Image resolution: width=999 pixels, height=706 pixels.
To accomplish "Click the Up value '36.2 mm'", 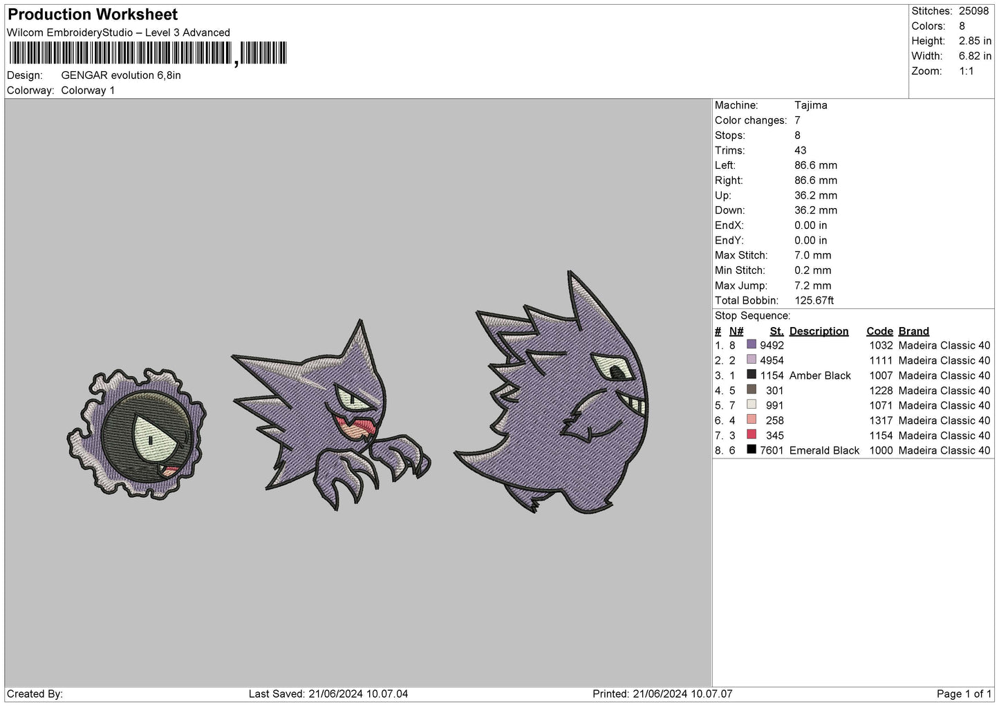I will click(x=816, y=196).
